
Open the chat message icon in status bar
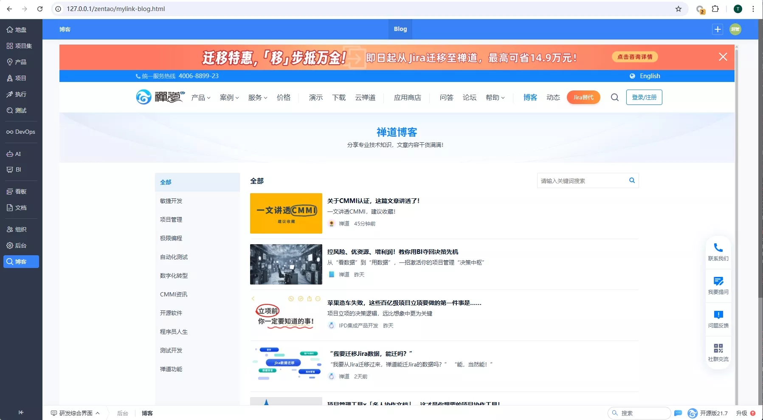point(678,413)
